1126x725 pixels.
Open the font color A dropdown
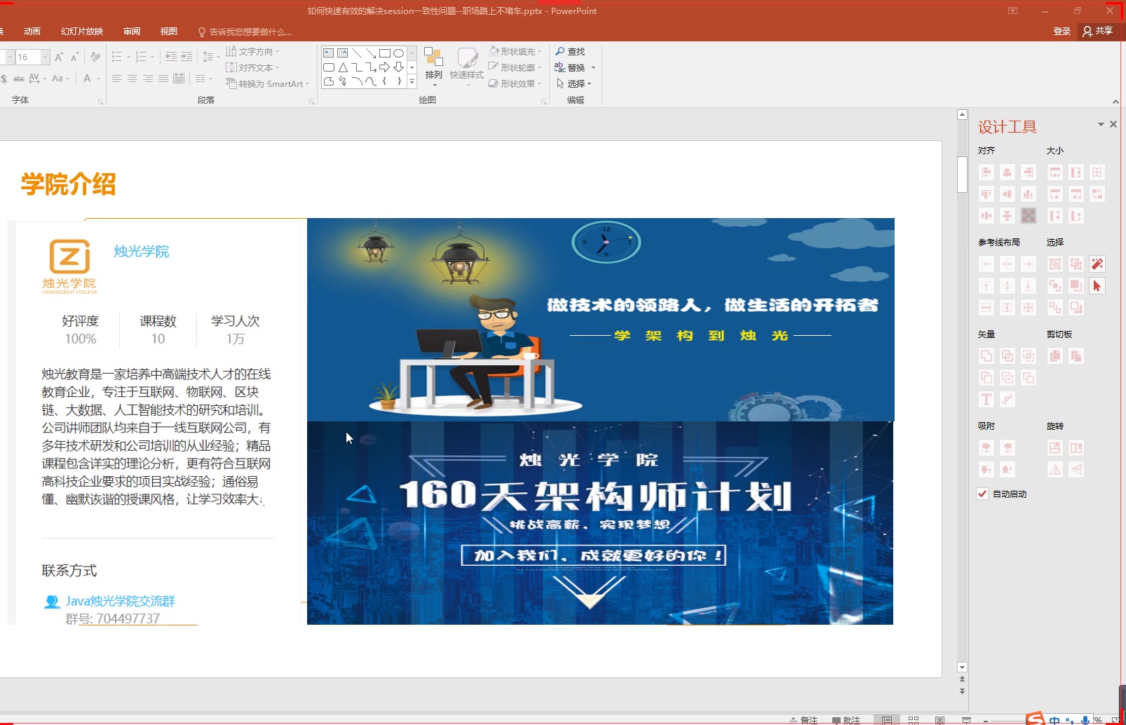(x=98, y=79)
